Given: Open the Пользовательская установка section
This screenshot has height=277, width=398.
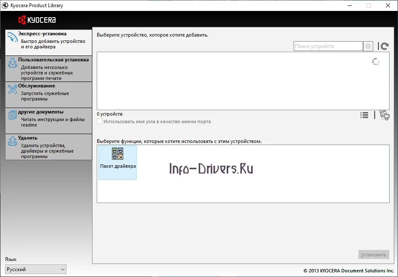Looking at the screenshot, I should 48,69.
